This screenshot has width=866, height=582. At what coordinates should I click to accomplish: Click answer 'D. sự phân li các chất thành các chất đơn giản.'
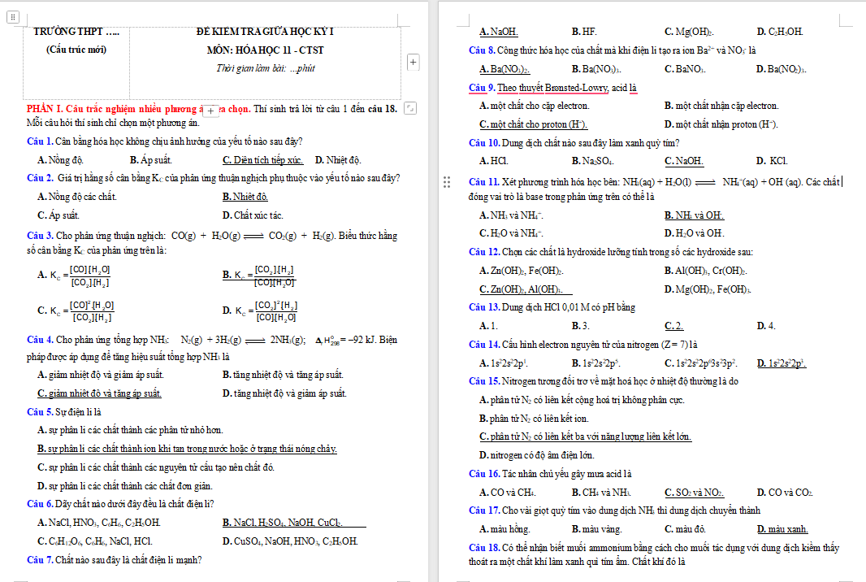125,486
